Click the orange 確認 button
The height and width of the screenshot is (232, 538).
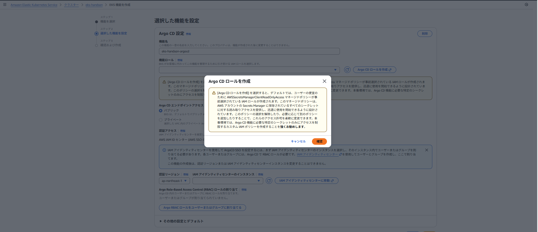[x=319, y=141]
